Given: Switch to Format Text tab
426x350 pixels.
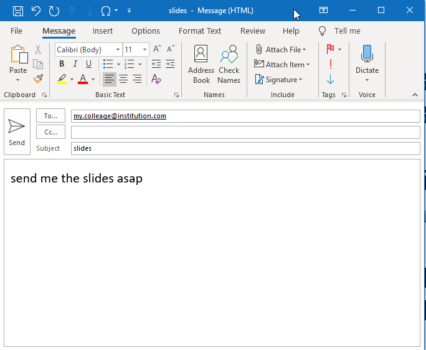Looking at the screenshot, I should coord(200,31).
